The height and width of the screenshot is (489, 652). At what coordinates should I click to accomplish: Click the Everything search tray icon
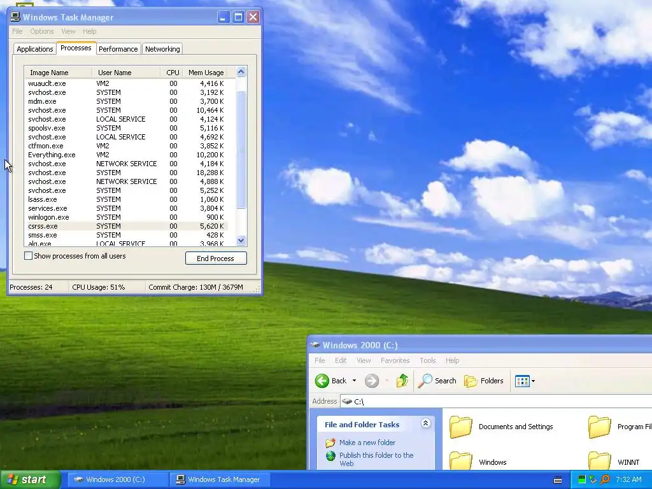point(606,479)
